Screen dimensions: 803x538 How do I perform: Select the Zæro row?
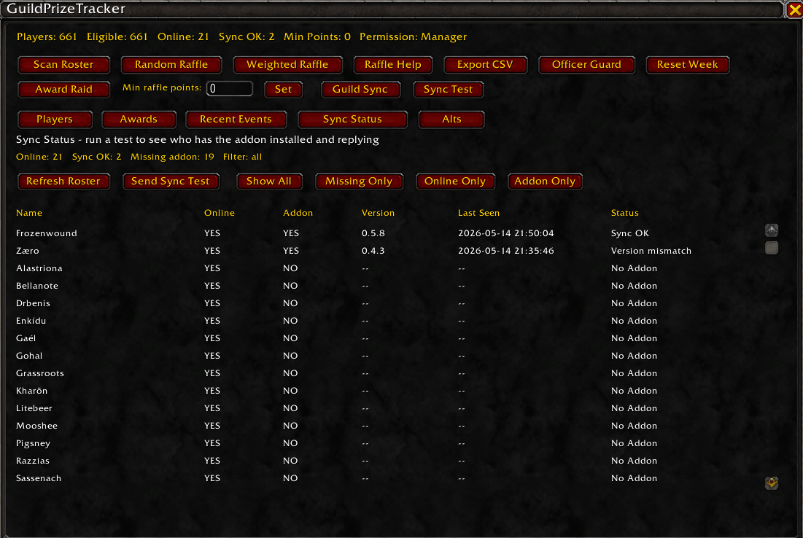(387, 250)
